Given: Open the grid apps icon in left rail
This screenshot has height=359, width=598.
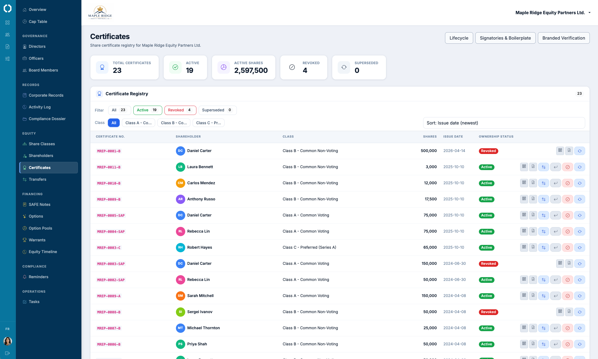Looking at the screenshot, I should point(8,22).
